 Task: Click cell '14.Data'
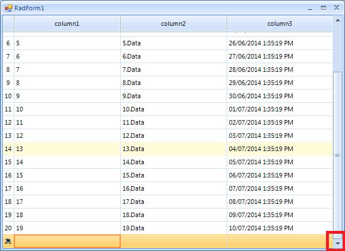pyautogui.click(x=174, y=162)
